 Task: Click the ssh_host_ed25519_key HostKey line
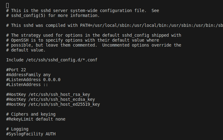(x=53, y=104)
